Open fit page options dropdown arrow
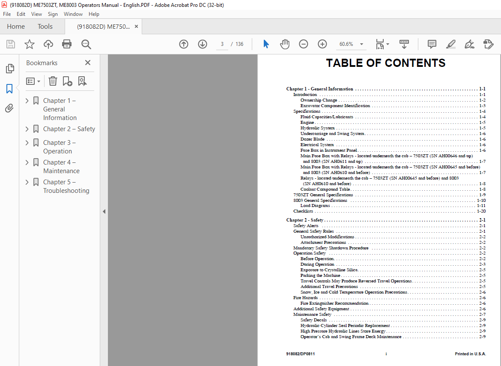The width and height of the screenshot is (501, 366). [x=388, y=44]
